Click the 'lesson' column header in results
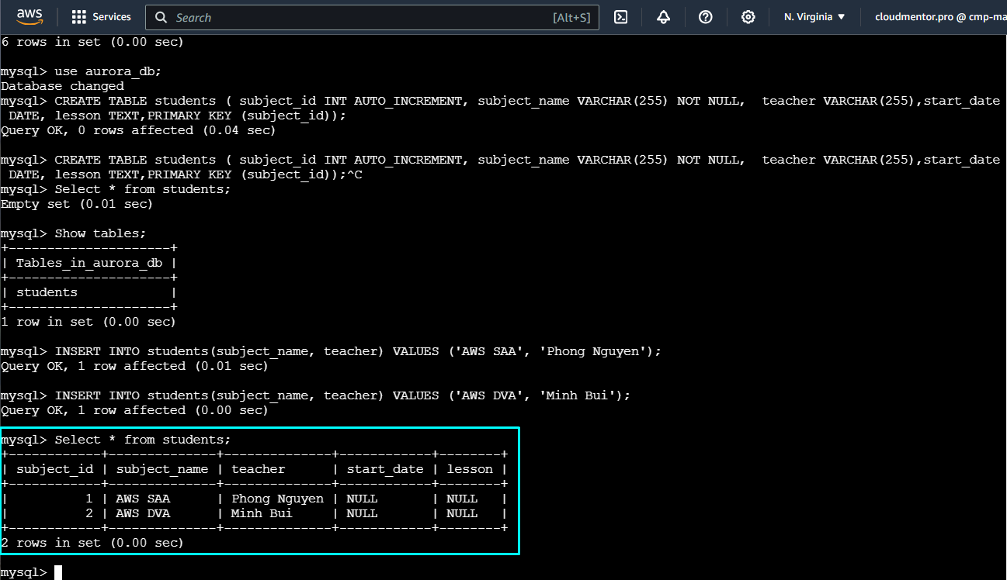The image size is (1007, 580). (x=470, y=469)
